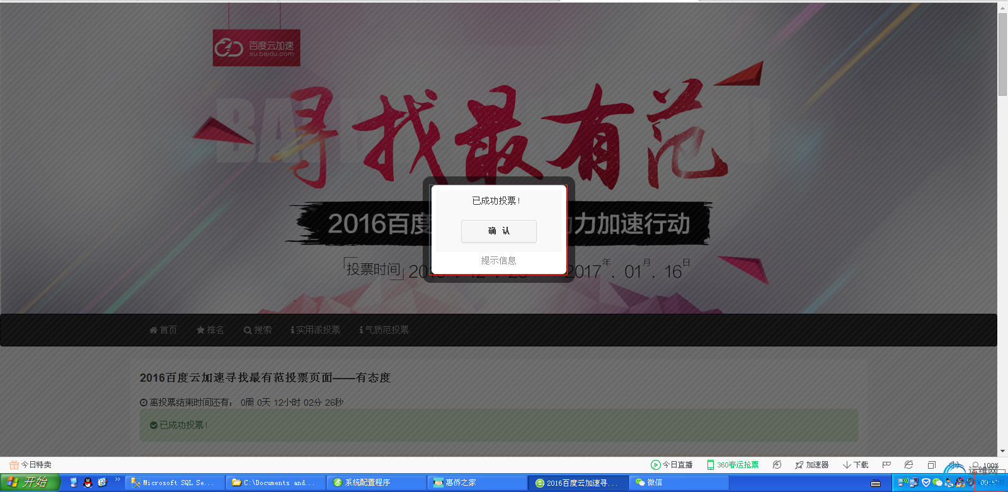Switch to 系统配置程序 taskbar window
This screenshot has width=1008, height=492.
pos(376,483)
